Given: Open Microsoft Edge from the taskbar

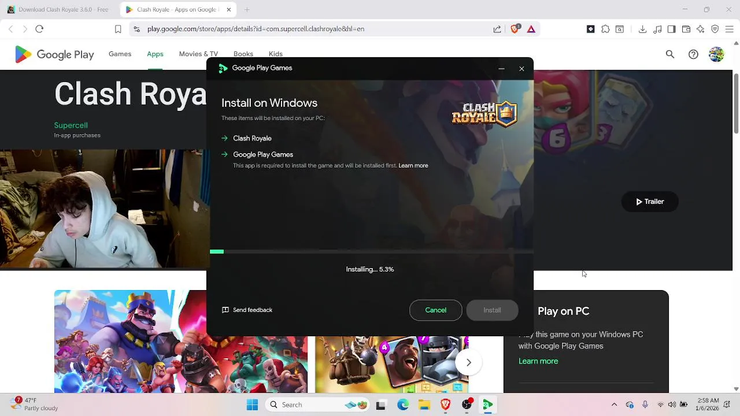Looking at the screenshot, I should pyautogui.click(x=403, y=405).
